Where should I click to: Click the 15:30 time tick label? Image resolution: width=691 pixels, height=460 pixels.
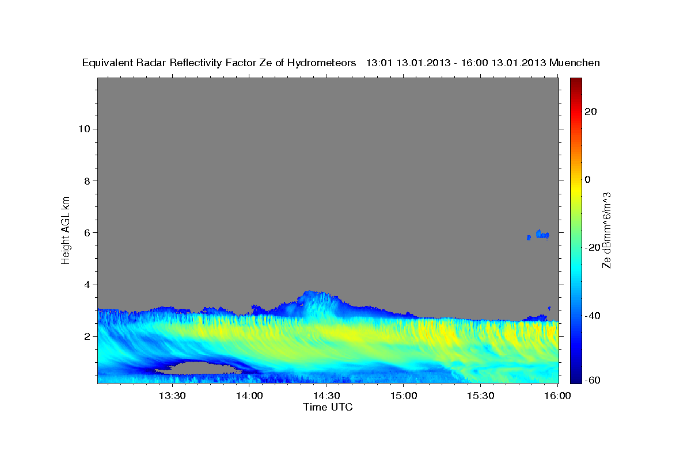481,396
